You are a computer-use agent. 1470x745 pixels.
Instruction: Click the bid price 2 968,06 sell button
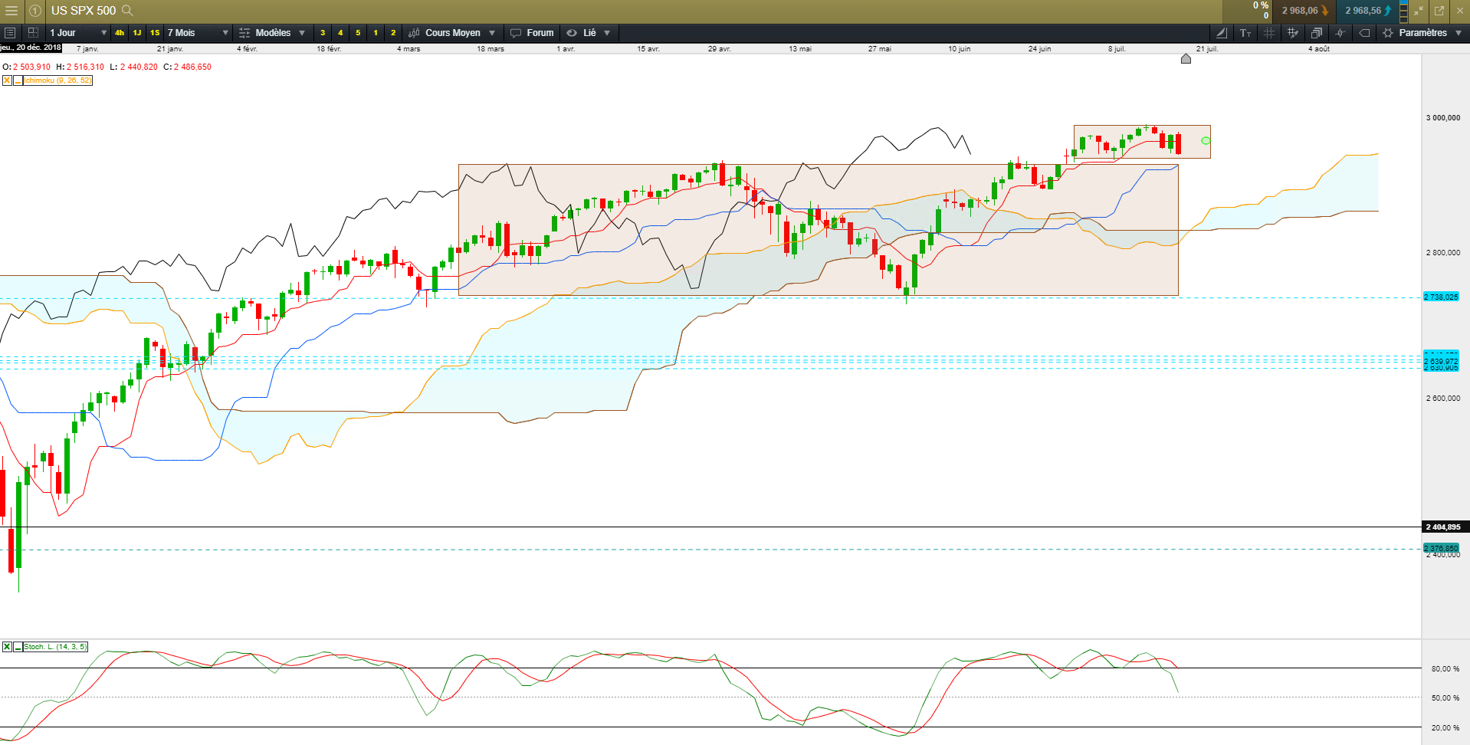pos(1305,11)
